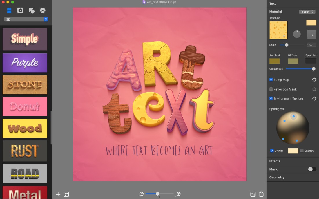Open Reflection Mask settings gear

[314, 89]
